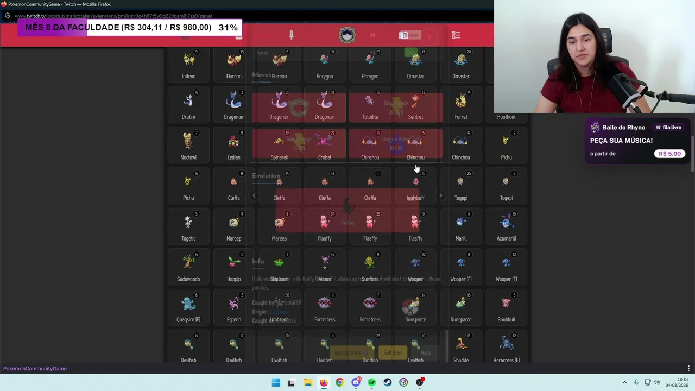This screenshot has width=695, height=391.
Task: Select the level 8 Cleffa
Action: point(234,187)
